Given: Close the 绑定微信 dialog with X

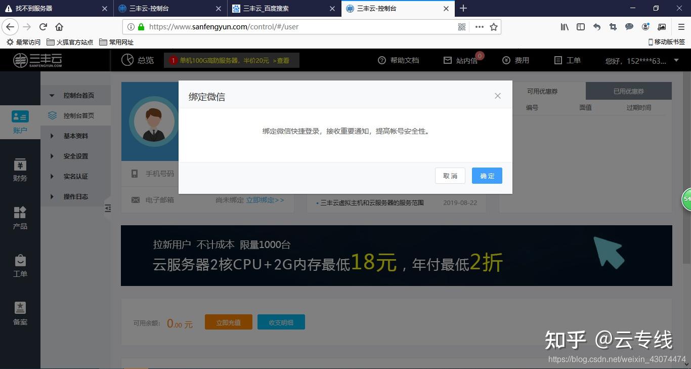Looking at the screenshot, I should [498, 96].
